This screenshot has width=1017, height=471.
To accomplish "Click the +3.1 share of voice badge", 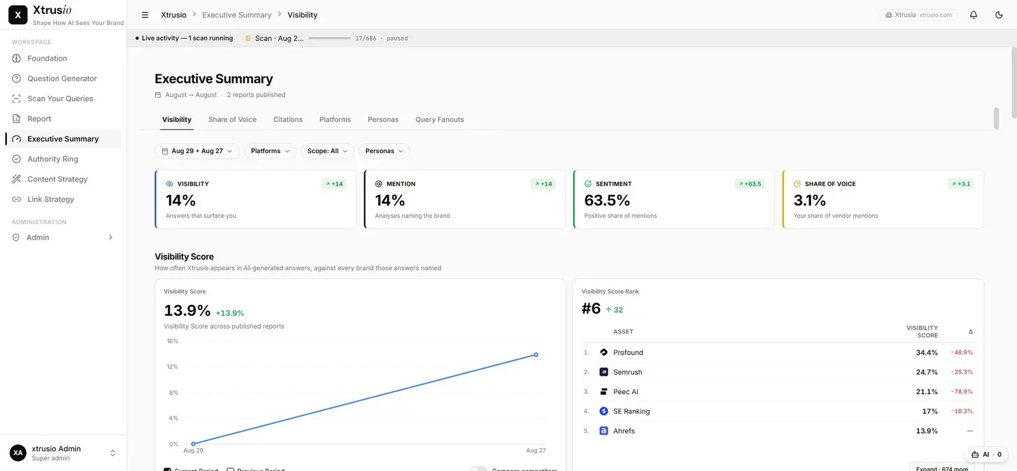I will pos(961,184).
